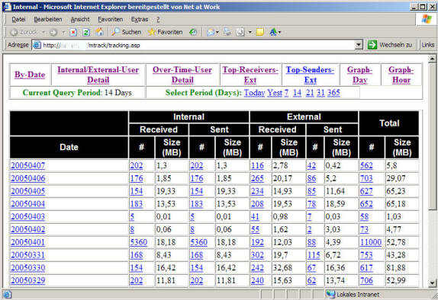Click the yellow Discuss note icon
Viewport: 438px width, 300px height.
pos(259,32)
